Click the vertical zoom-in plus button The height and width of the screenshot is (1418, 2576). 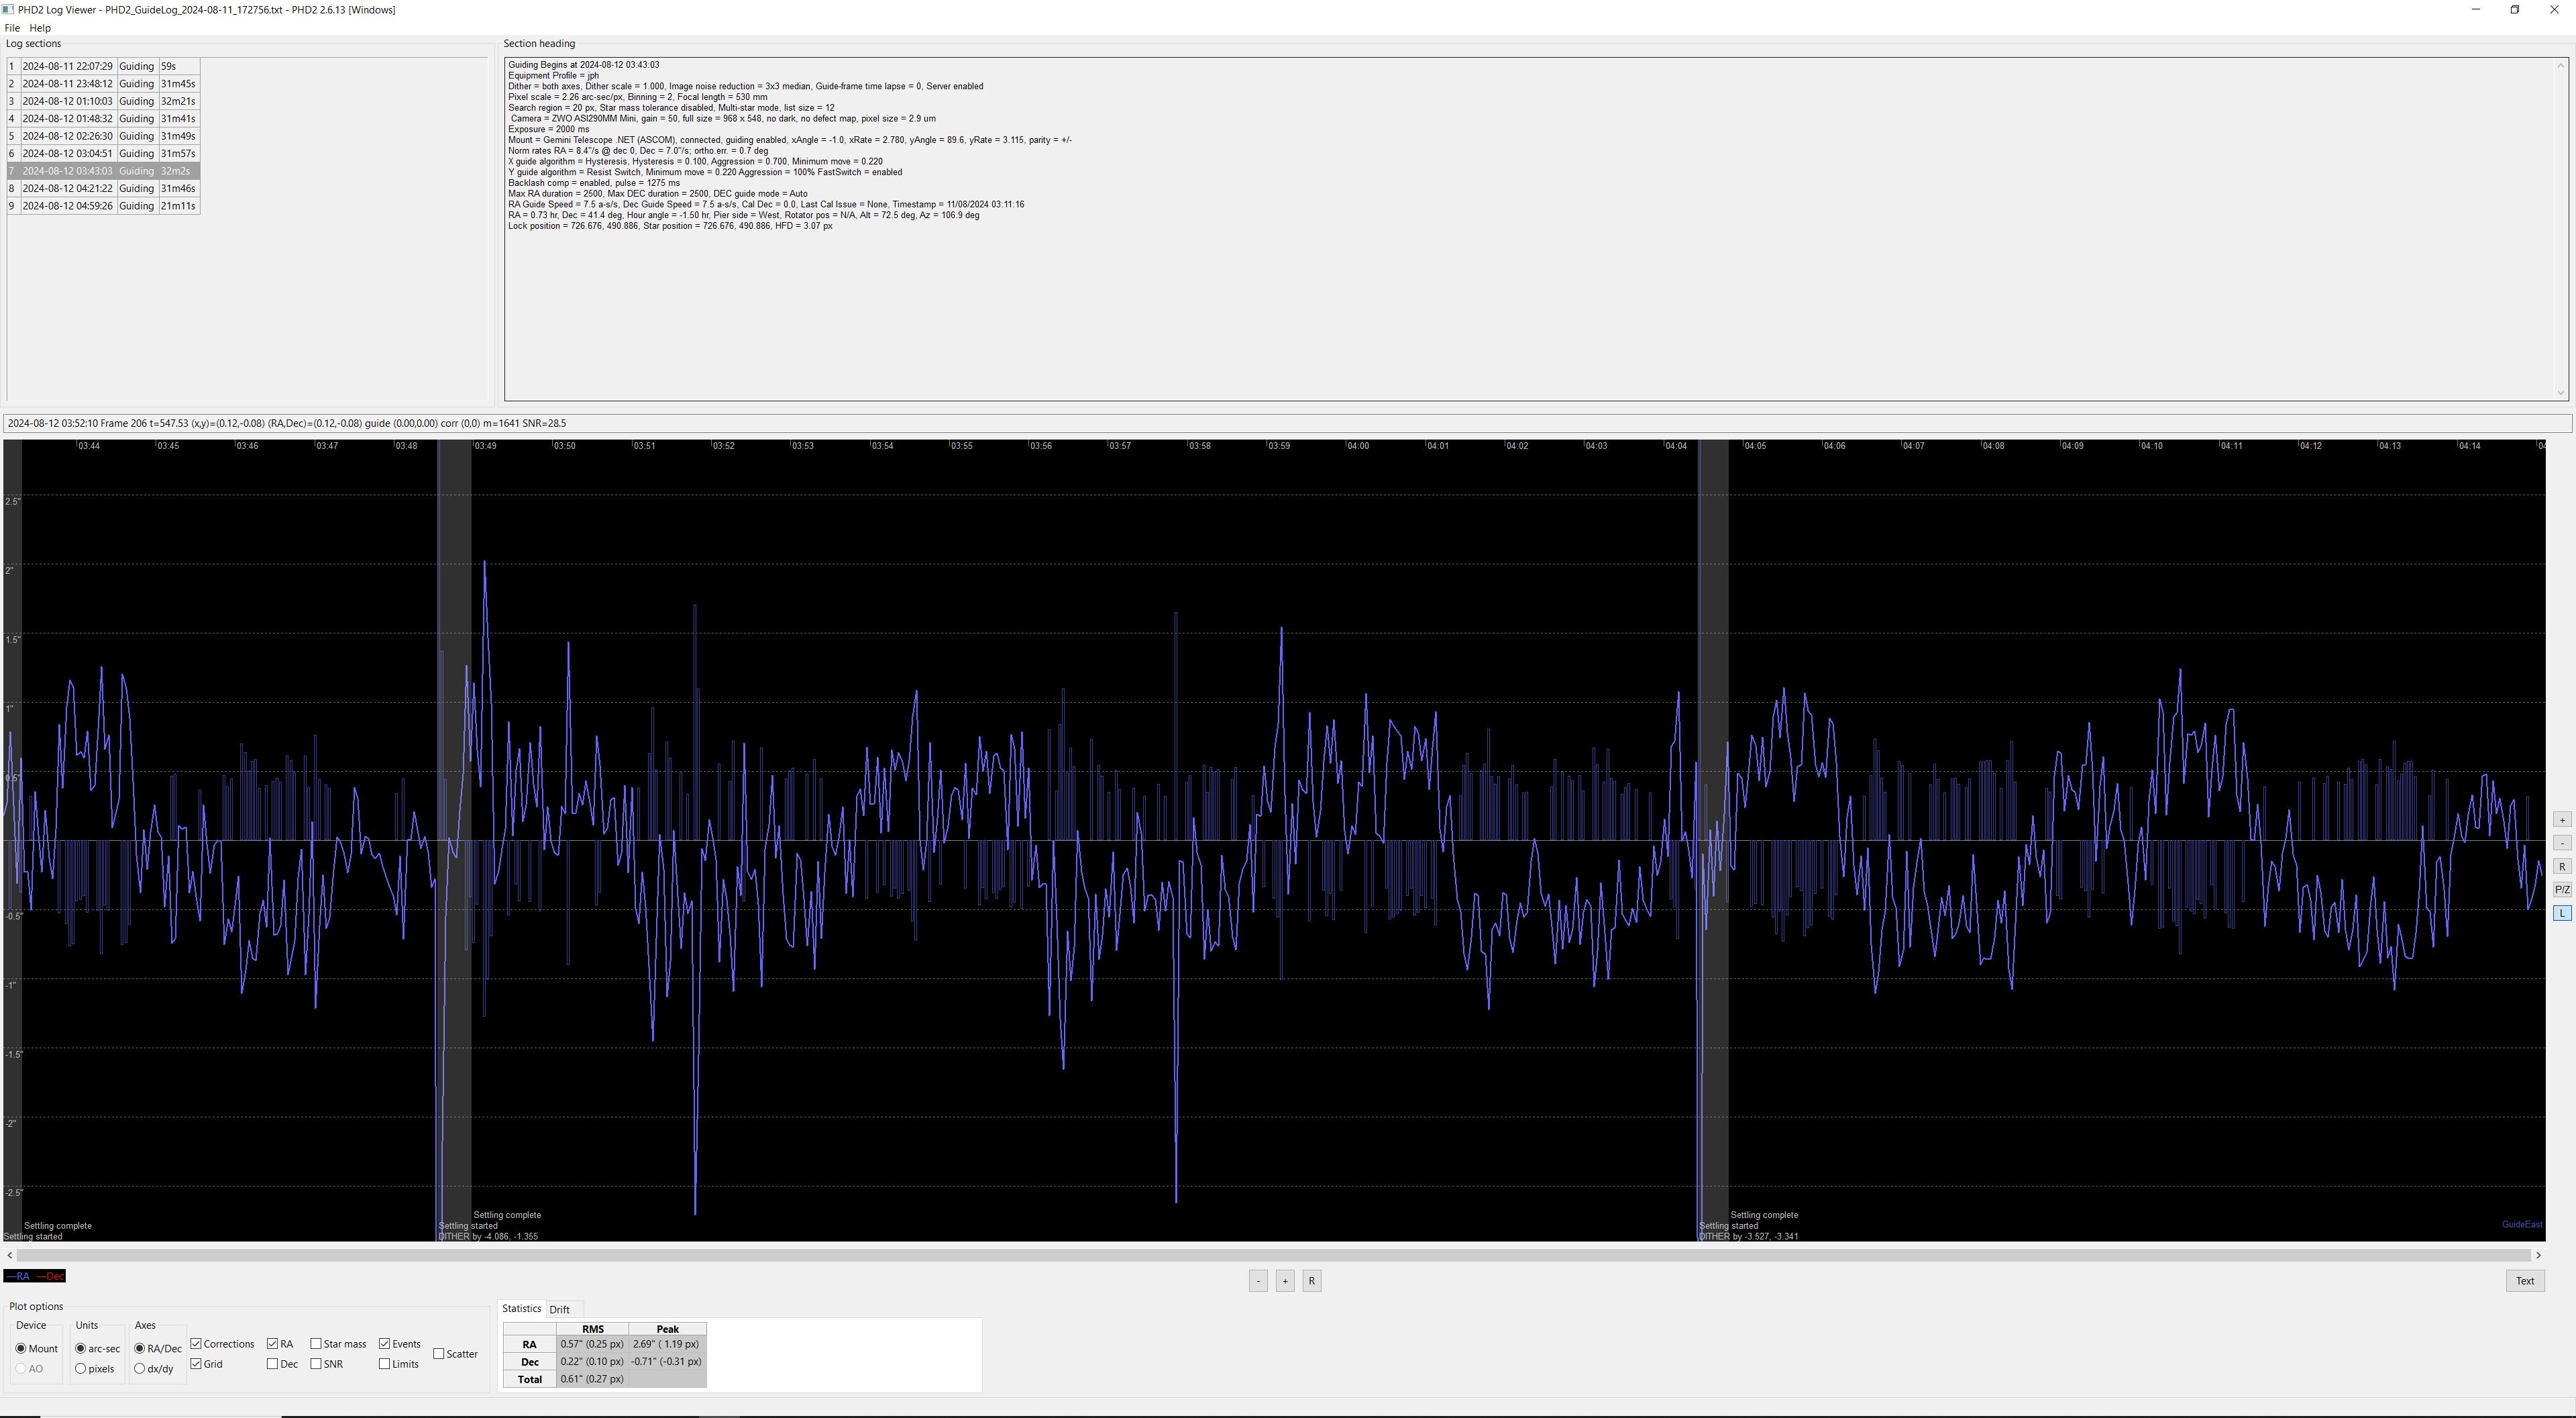(x=2561, y=819)
